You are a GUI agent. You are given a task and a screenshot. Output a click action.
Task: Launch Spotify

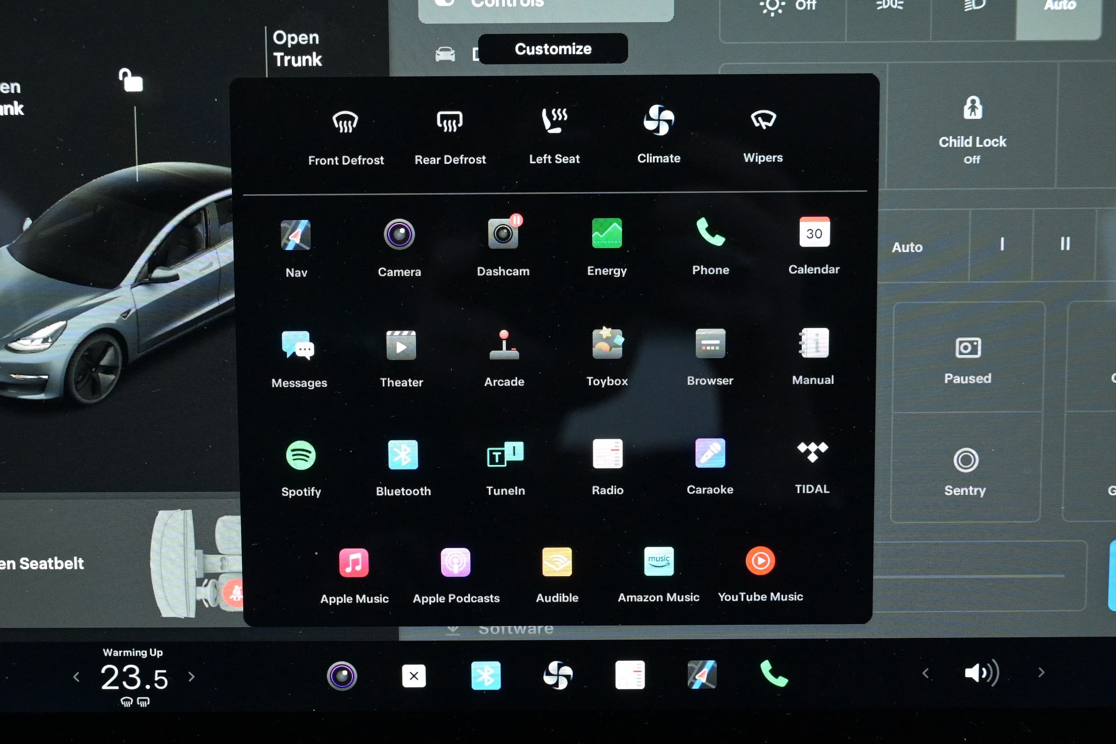pos(301,469)
